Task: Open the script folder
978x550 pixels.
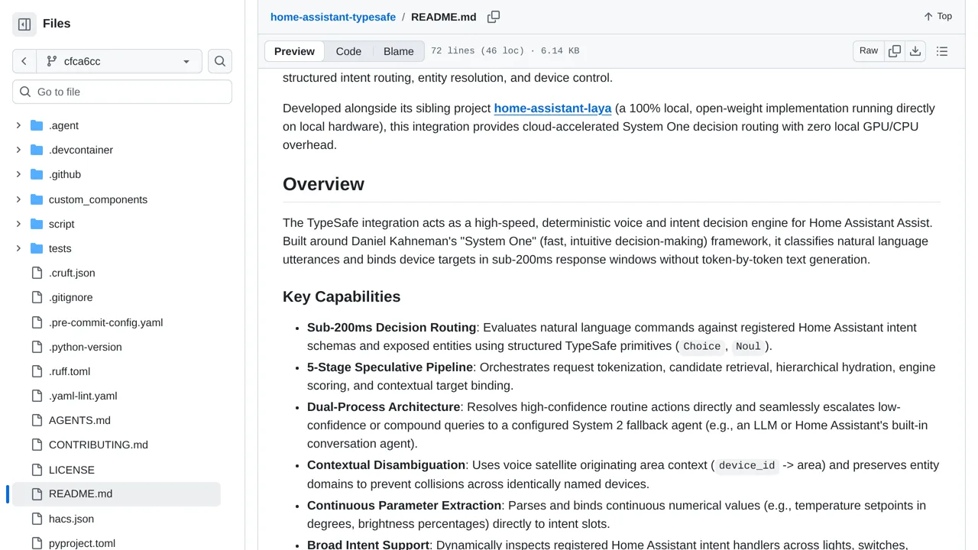Action: [62, 224]
